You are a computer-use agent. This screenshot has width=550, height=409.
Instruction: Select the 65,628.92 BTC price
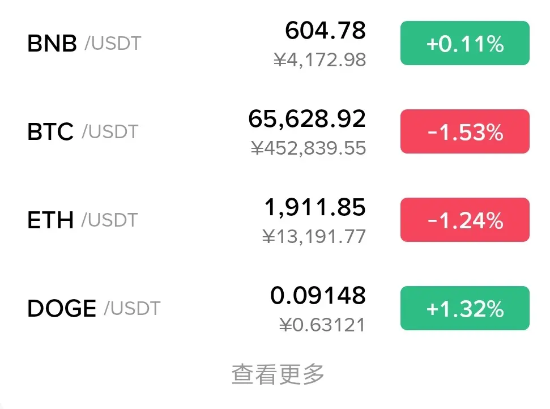coord(307,119)
